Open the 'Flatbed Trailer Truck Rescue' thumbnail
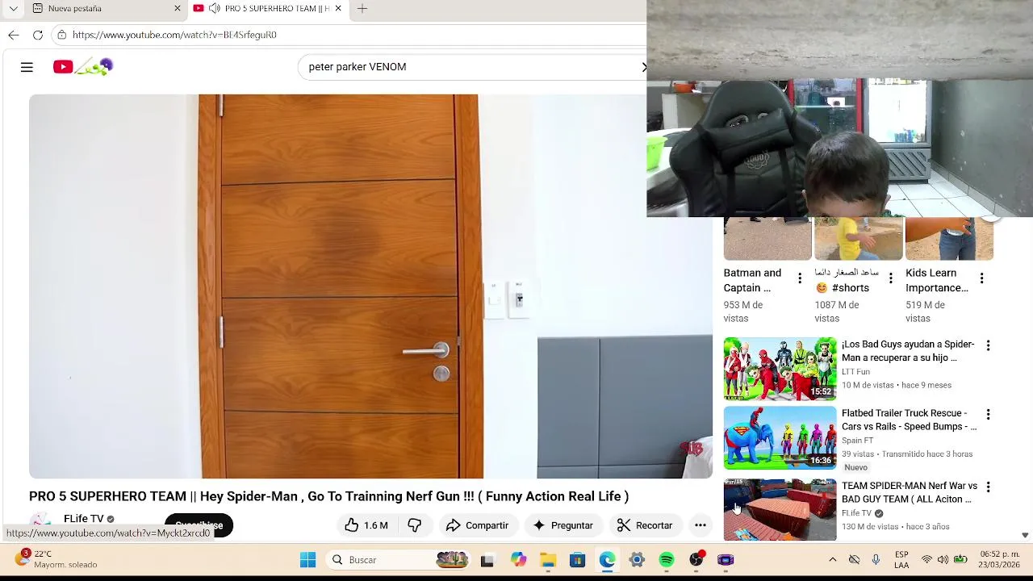1033x581 pixels. tap(780, 437)
